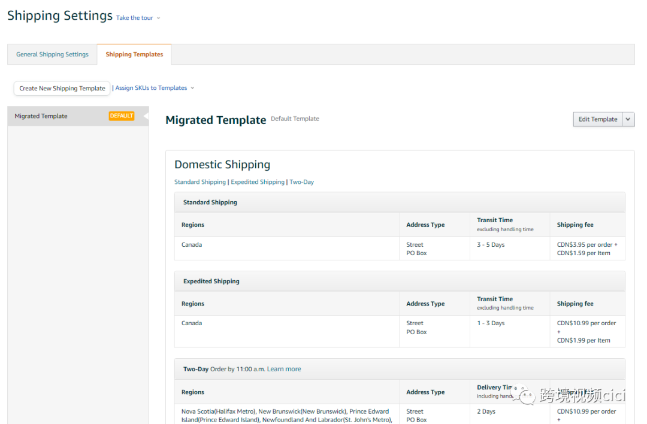
Task: Click the Standard Shipping section header bar
Action: (x=400, y=202)
